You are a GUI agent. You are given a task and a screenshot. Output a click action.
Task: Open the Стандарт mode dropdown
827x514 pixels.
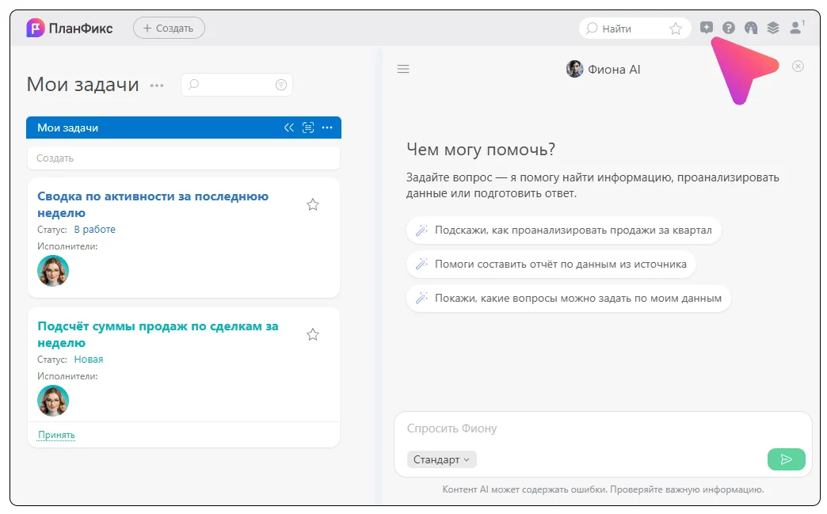(x=441, y=459)
